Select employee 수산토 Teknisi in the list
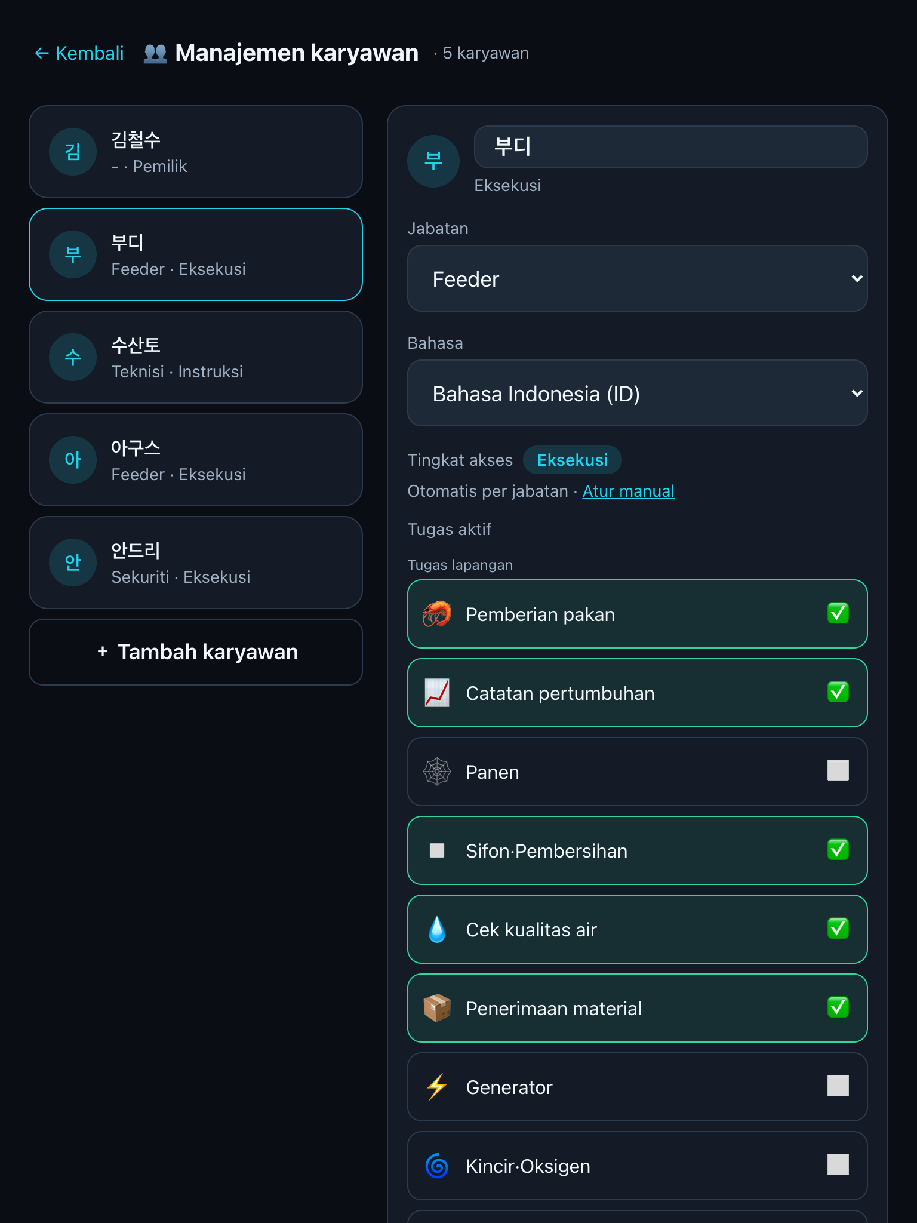The image size is (917, 1223). point(196,357)
